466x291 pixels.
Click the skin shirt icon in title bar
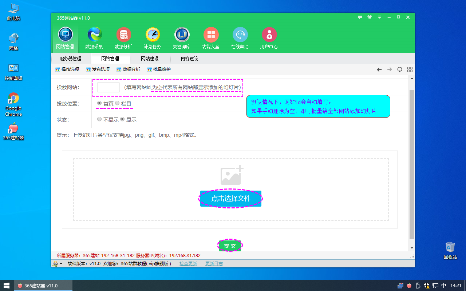click(370, 17)
